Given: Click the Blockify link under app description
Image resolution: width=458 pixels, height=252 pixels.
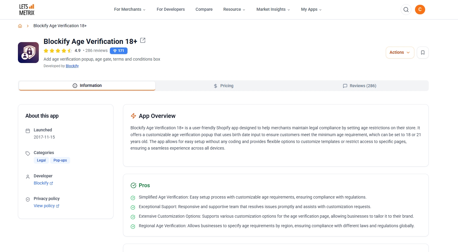Looking at the screenshot, I should (72, 66).
